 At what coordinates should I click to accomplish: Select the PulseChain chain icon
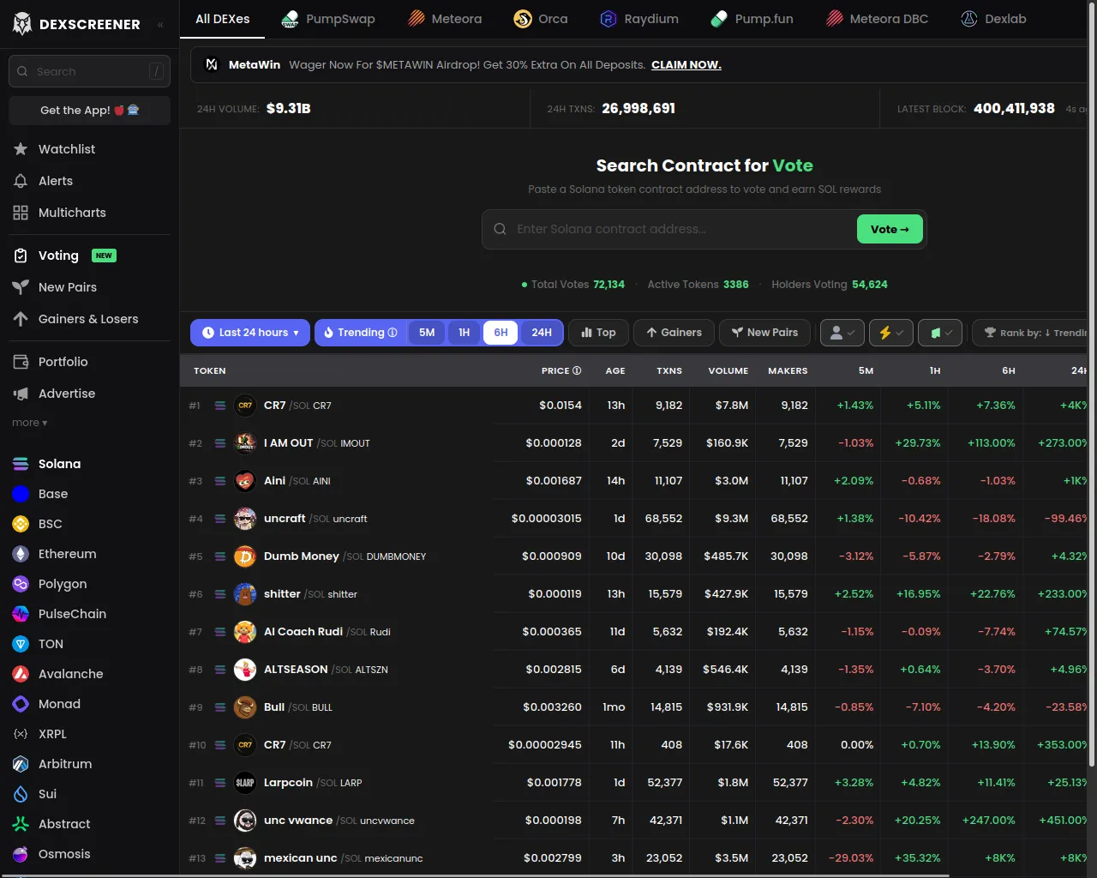pos(21,614)
